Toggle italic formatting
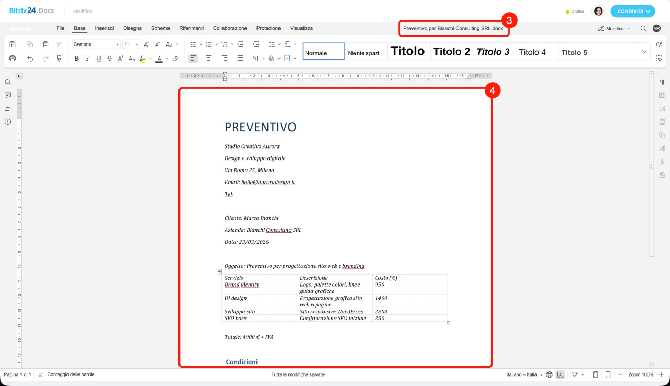 coord(87,59)
